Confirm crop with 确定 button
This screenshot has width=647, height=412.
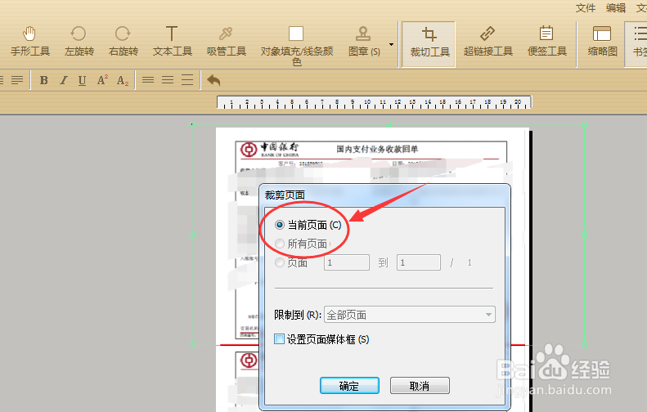click(349, 386)
